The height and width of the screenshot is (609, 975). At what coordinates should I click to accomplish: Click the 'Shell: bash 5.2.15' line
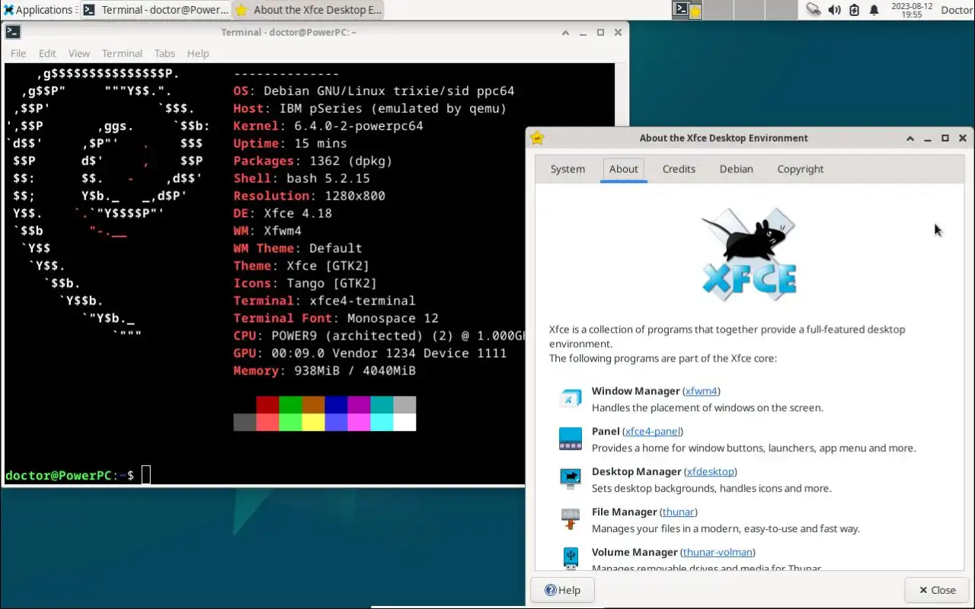[x=302, y=178]
